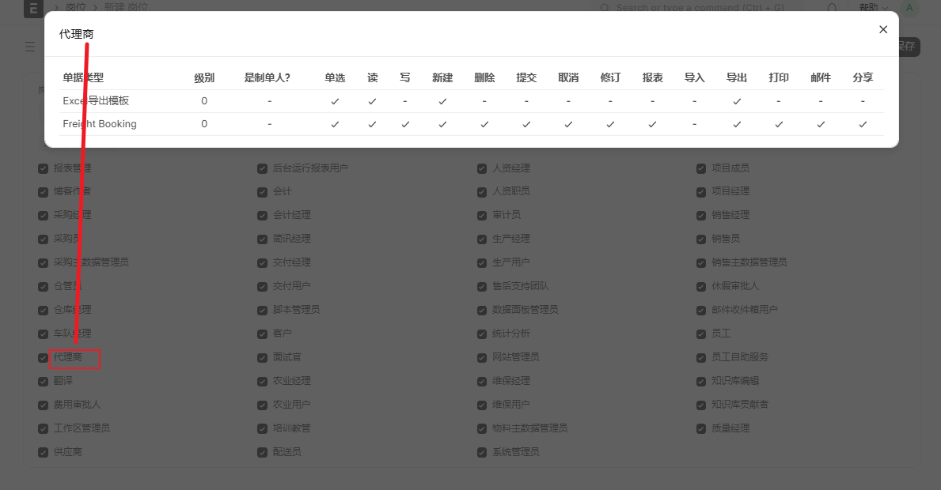Click the app logo in navbar
The height and width of the screenshot is (490, 941).
[32, 7]
